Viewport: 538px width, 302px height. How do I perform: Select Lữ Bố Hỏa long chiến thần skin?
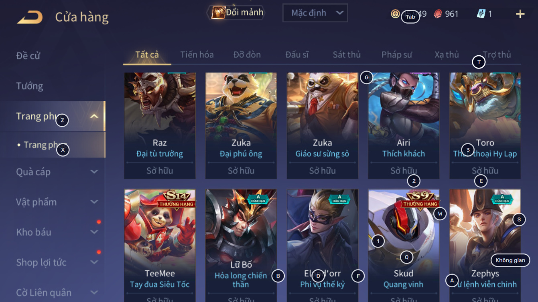241,246
